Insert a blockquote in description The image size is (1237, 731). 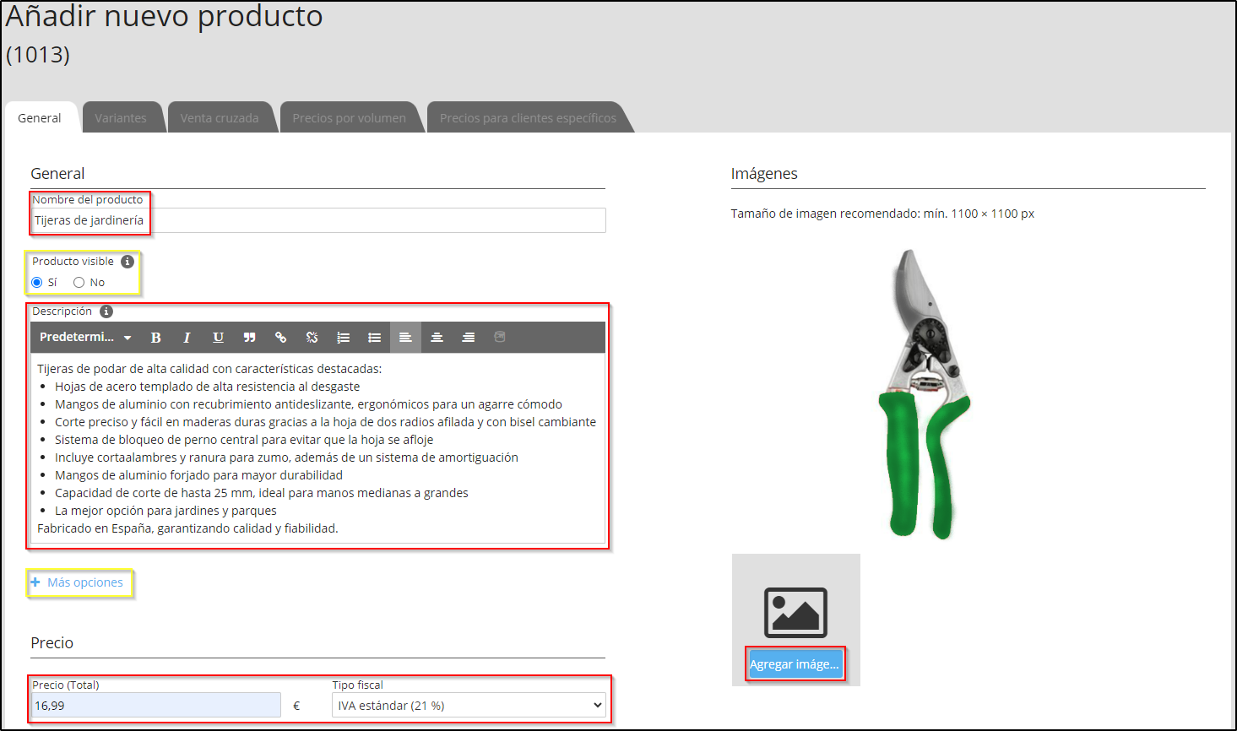pyautogui.click(x=249, y=338)
